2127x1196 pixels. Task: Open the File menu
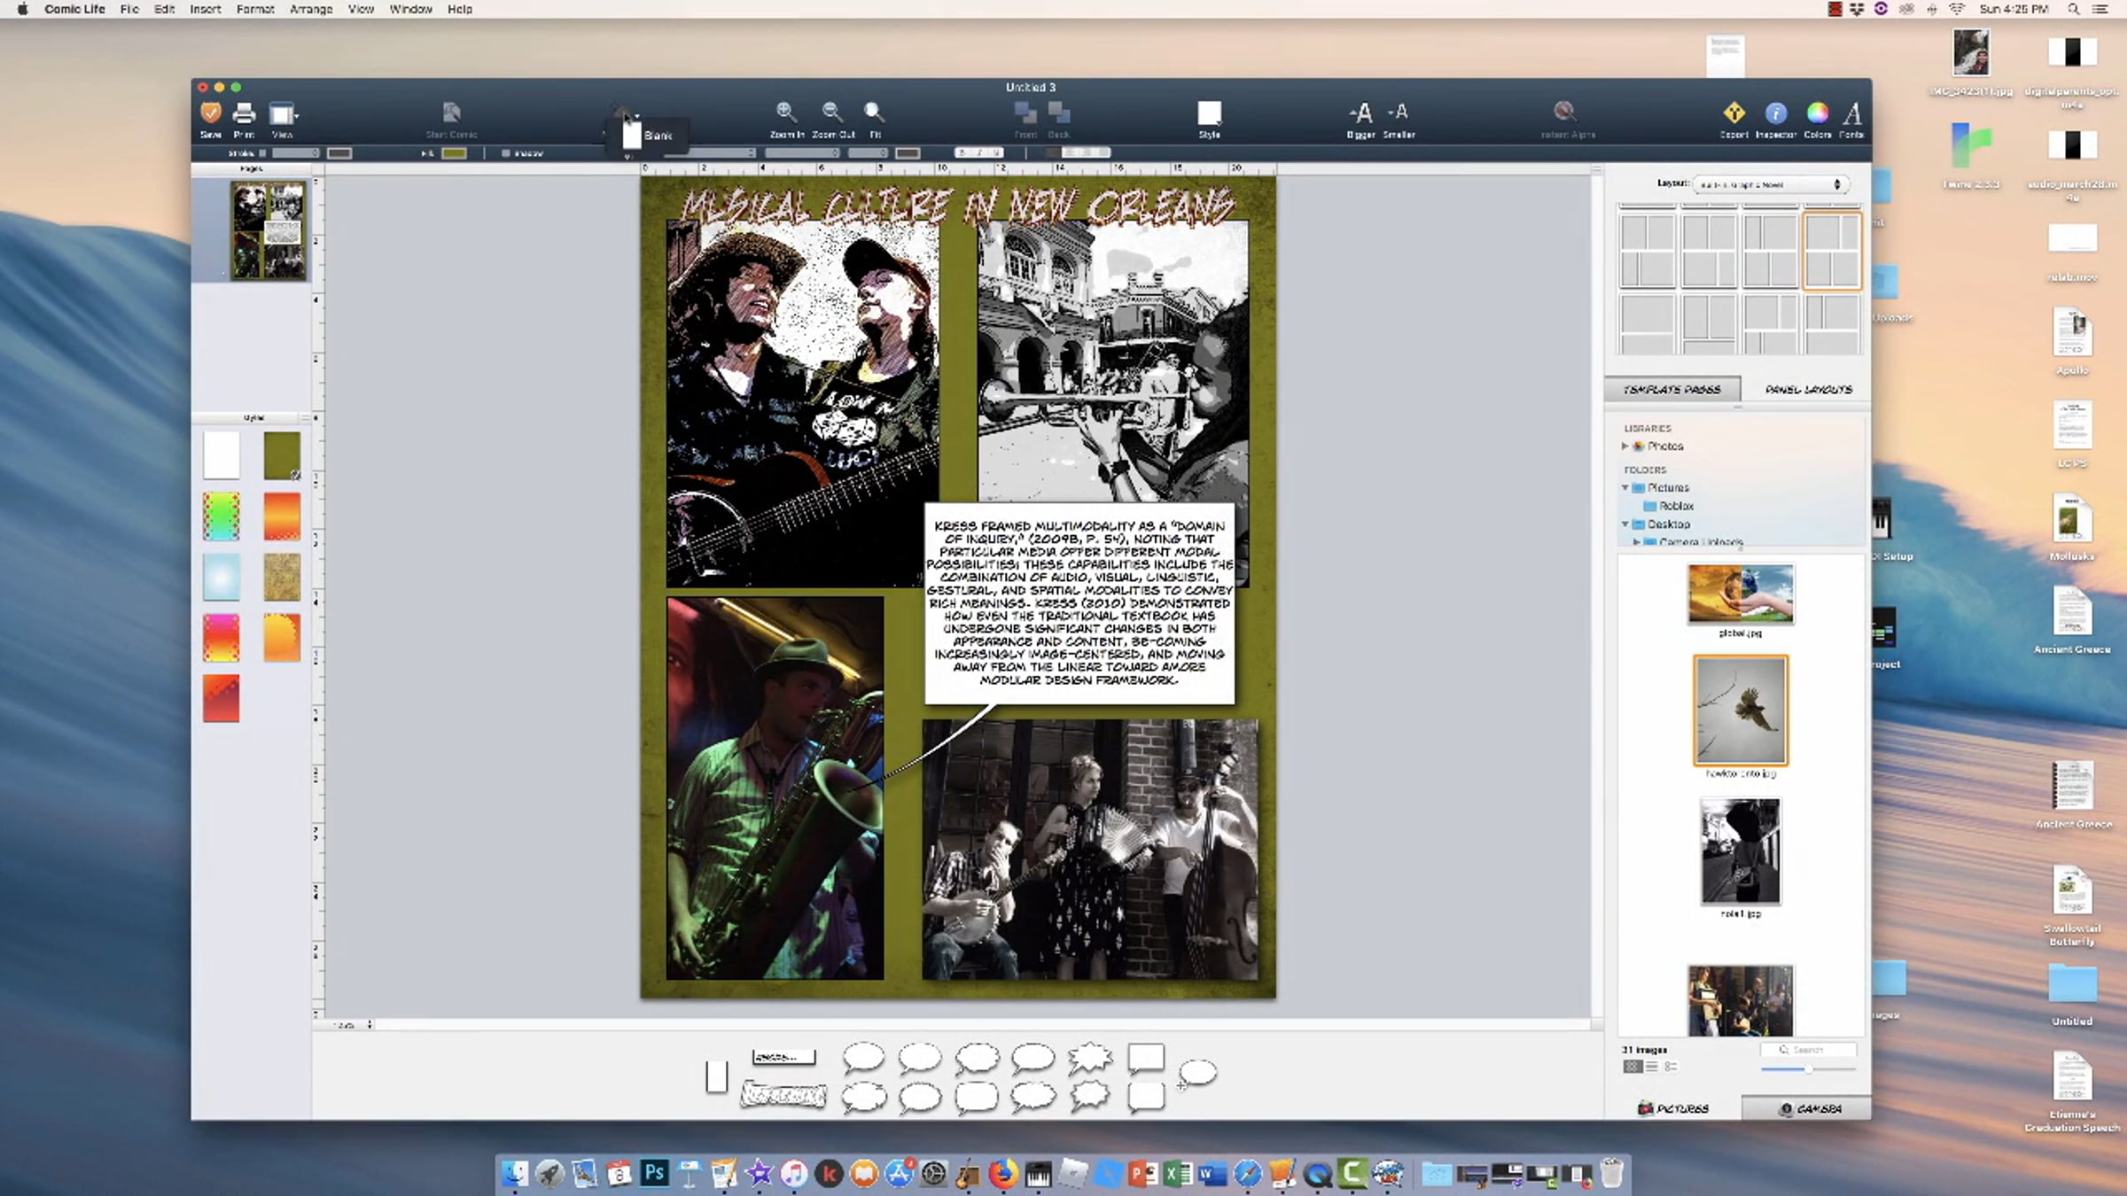[129, 9]
